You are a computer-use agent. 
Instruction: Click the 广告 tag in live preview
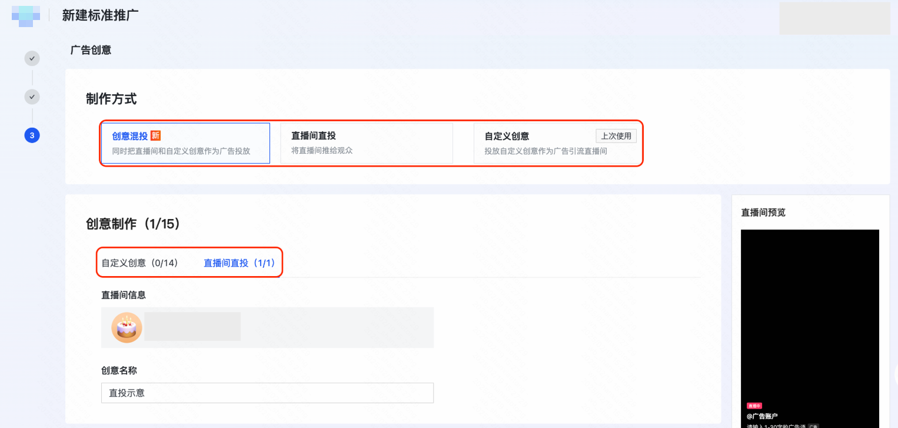(813, 426)
